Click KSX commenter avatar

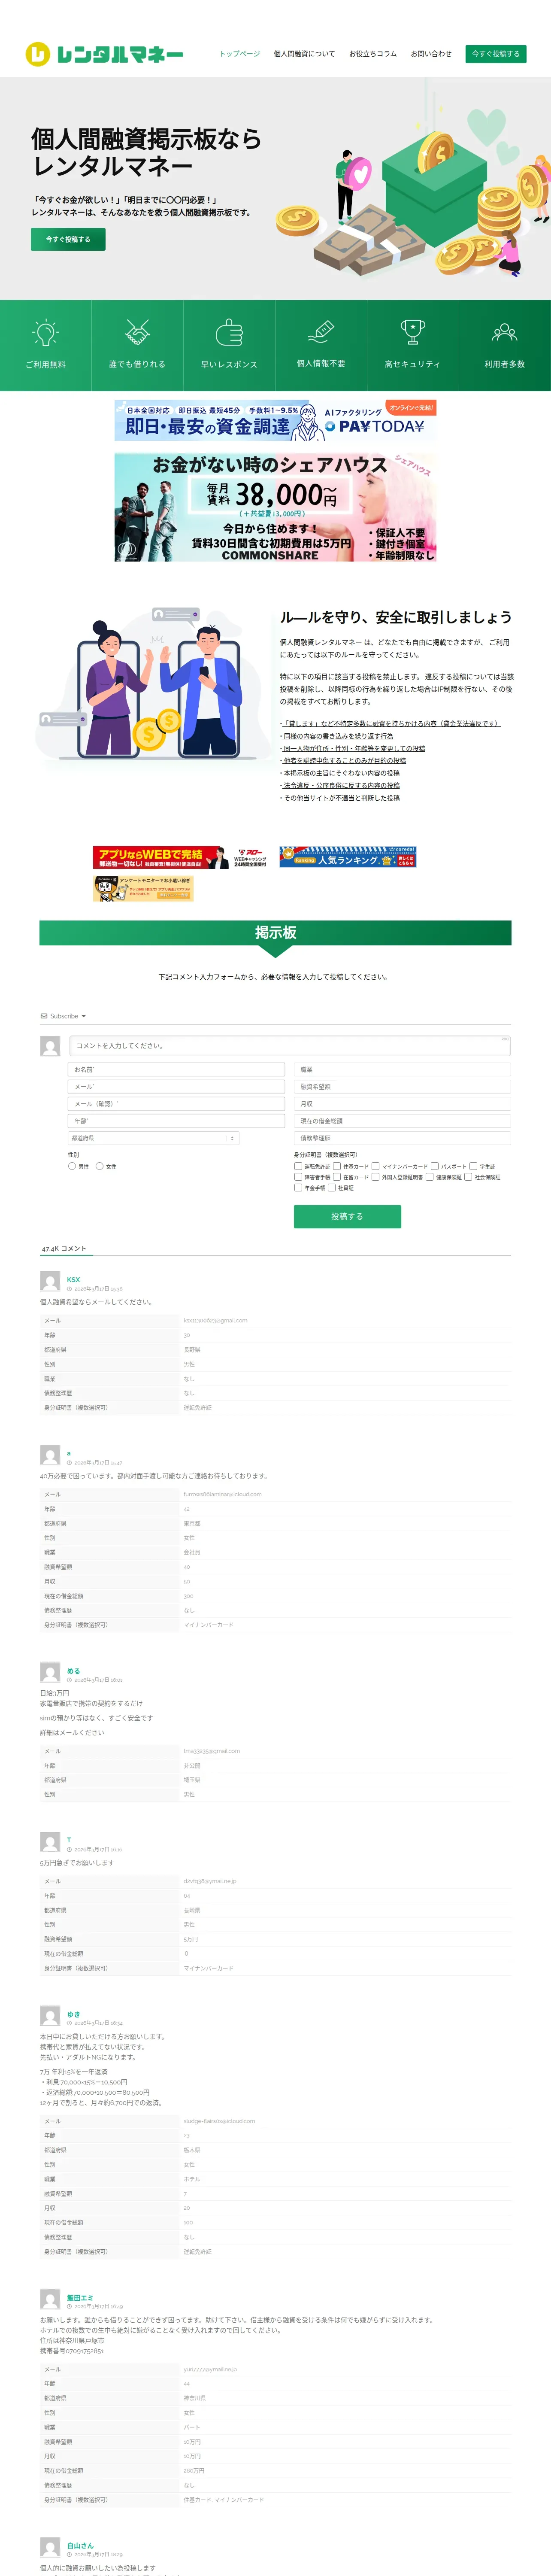pos(50,1282)
